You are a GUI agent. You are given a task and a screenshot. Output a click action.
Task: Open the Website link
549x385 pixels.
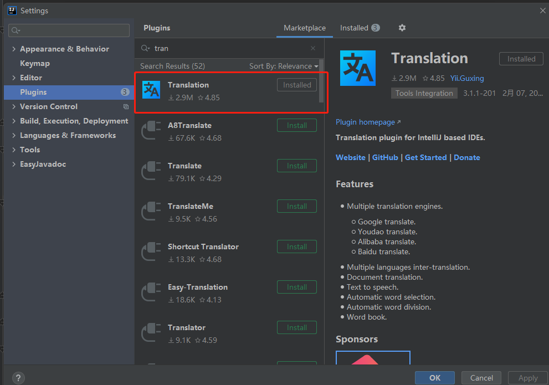click(351, 157)
